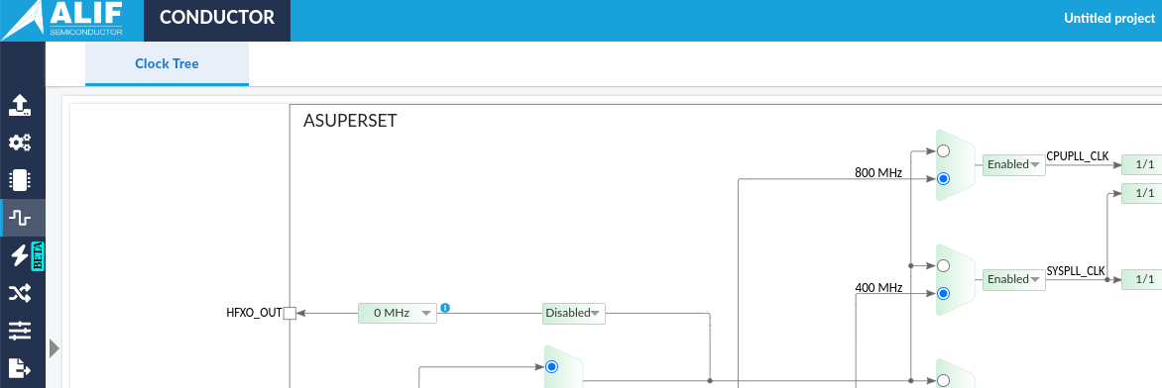Click the blue info icon beside 0 MHz
Screen dimensions: 1162x388
tap(445, 307)
